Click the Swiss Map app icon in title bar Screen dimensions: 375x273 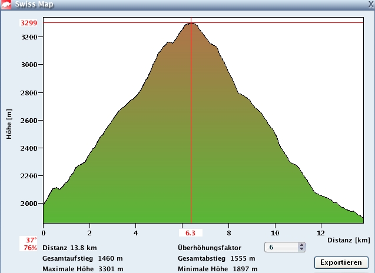click(6, 5)
